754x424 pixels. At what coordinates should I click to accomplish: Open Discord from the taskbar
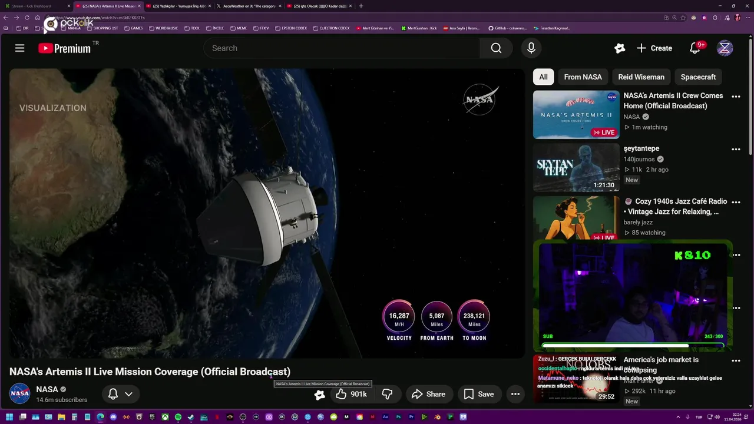113,417
